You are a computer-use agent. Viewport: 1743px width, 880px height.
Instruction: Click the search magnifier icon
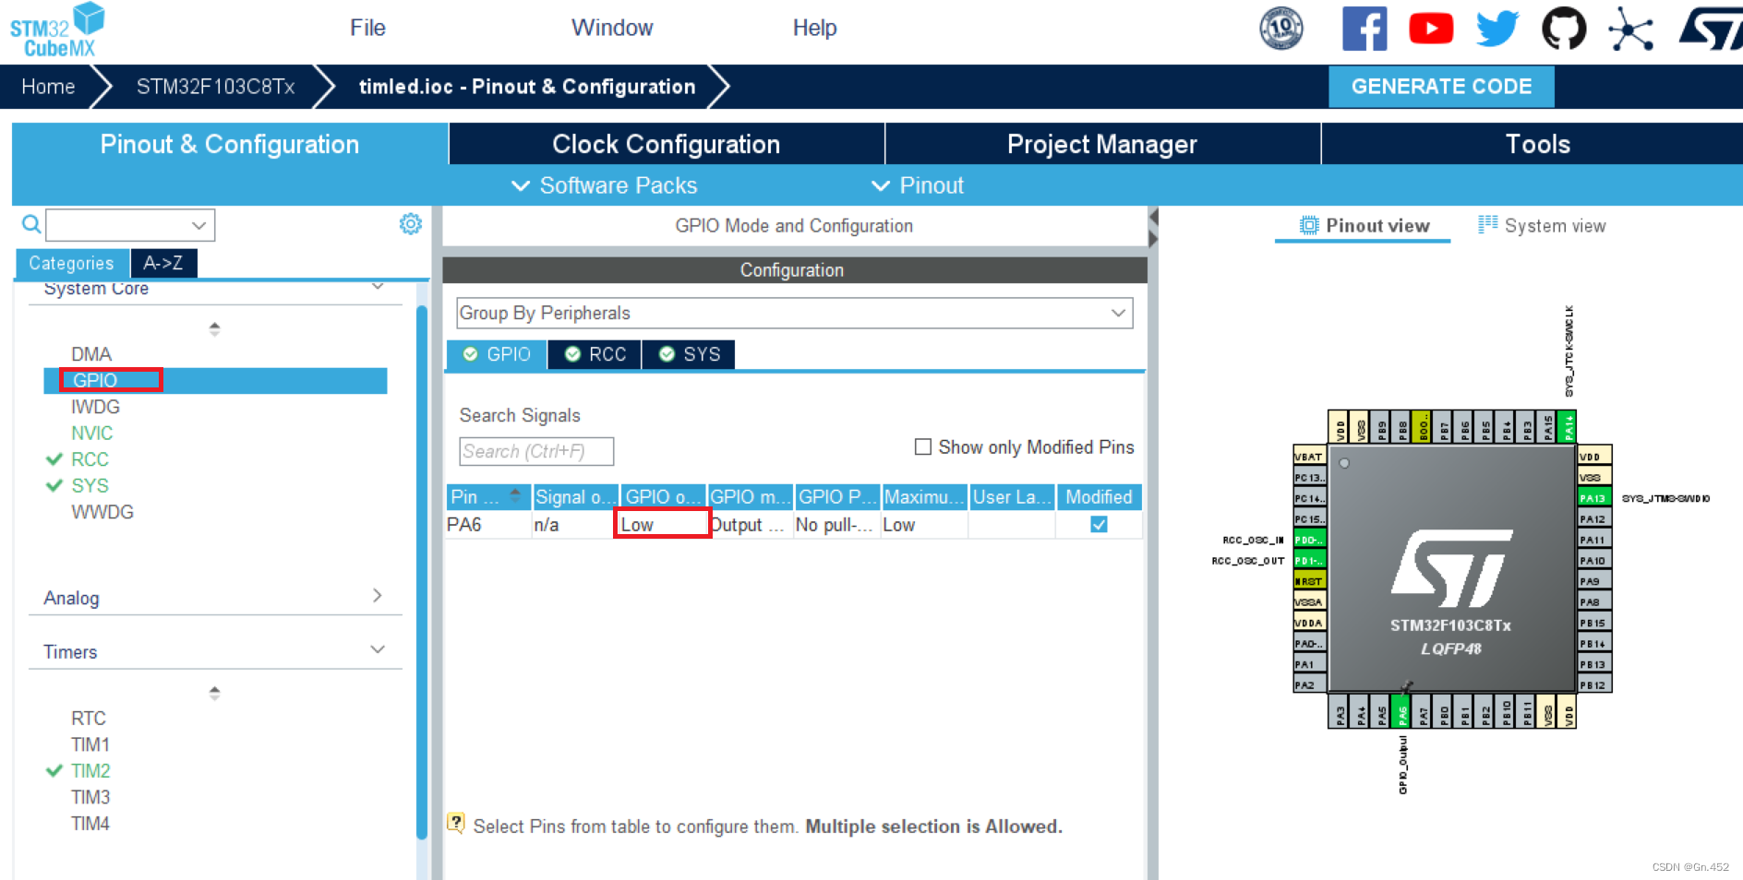pos(31,224)
